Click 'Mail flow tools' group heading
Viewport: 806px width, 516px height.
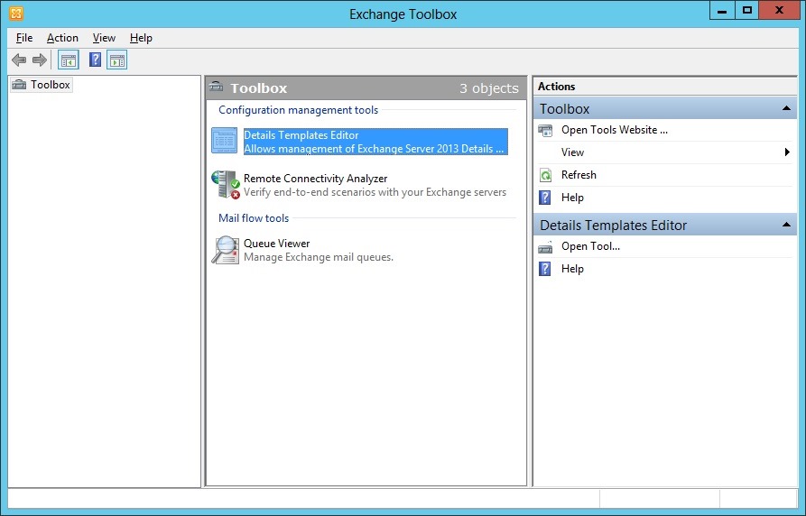[x=254, y=218]
